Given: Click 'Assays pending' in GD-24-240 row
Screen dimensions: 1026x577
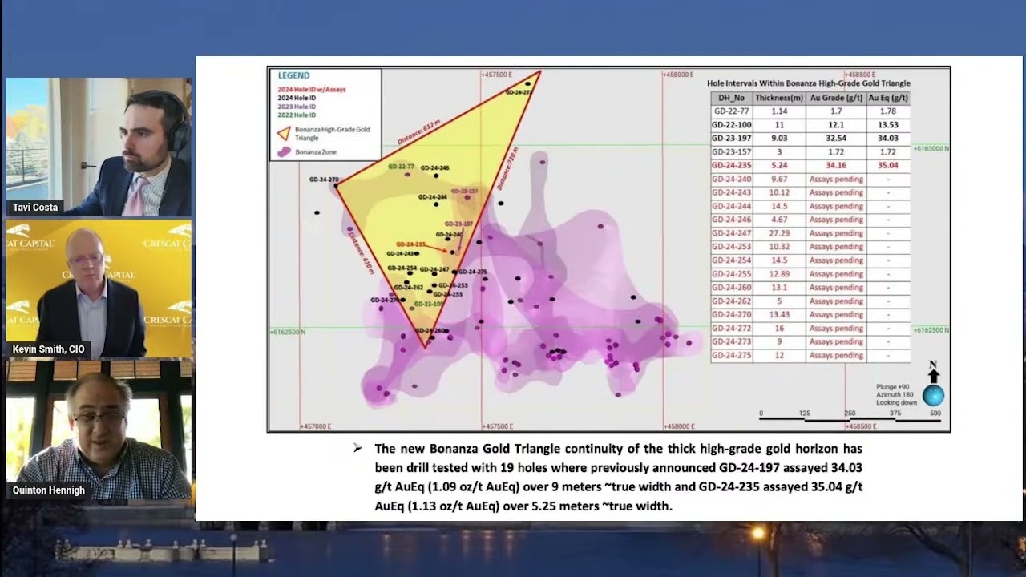Looking at the screenshot, I should coord(836,180).
